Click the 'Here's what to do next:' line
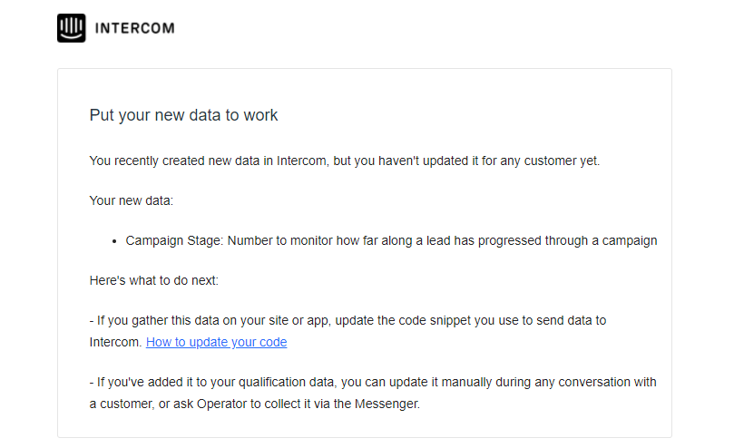This screenshot has height=448, width=734. [153, 280]
